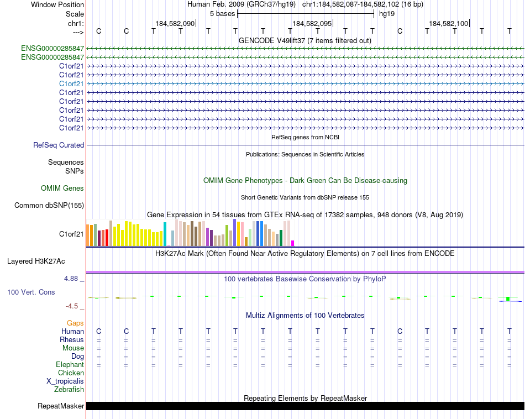Viewport: 525px width, 419px height.
Task: Click the hg19 text beside scale bar
Action: coord(387,14)
